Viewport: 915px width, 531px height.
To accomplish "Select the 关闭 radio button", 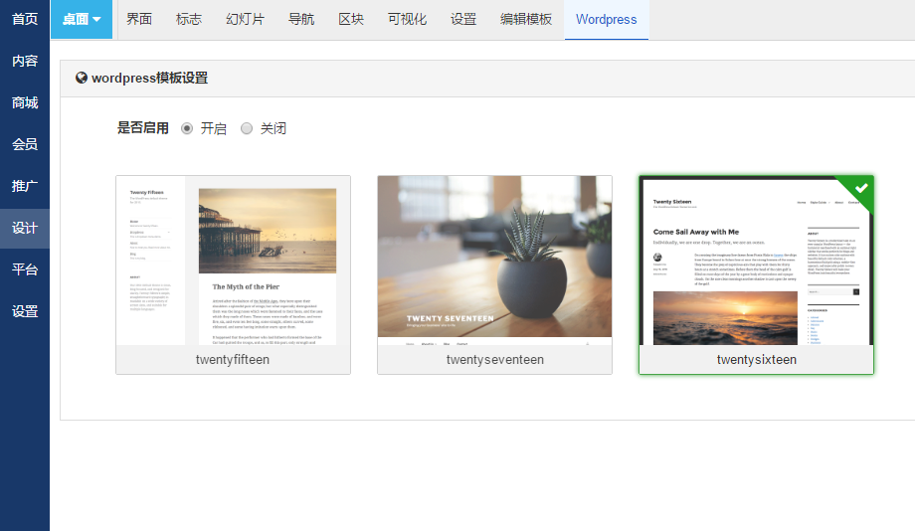I will pos(247,128).
